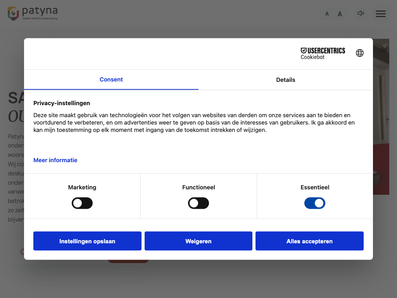Toggle the Essentieel cookies switch

314,203
